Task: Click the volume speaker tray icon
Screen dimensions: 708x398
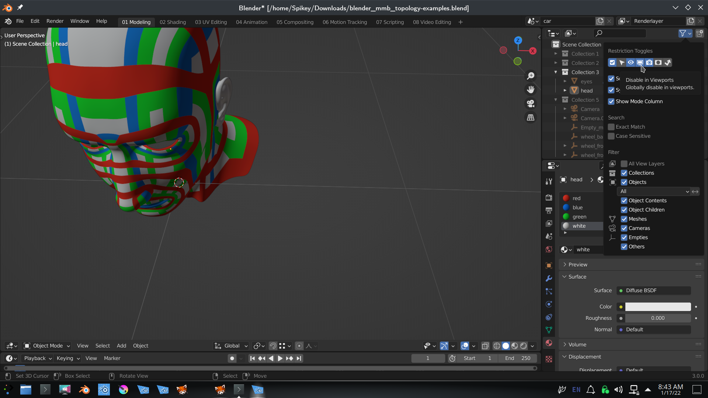Action: tap(618, 390)
